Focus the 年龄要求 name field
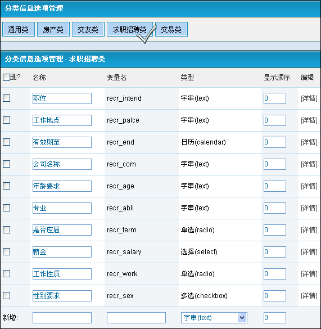321x329 pixels. click(x=62, y=186)
